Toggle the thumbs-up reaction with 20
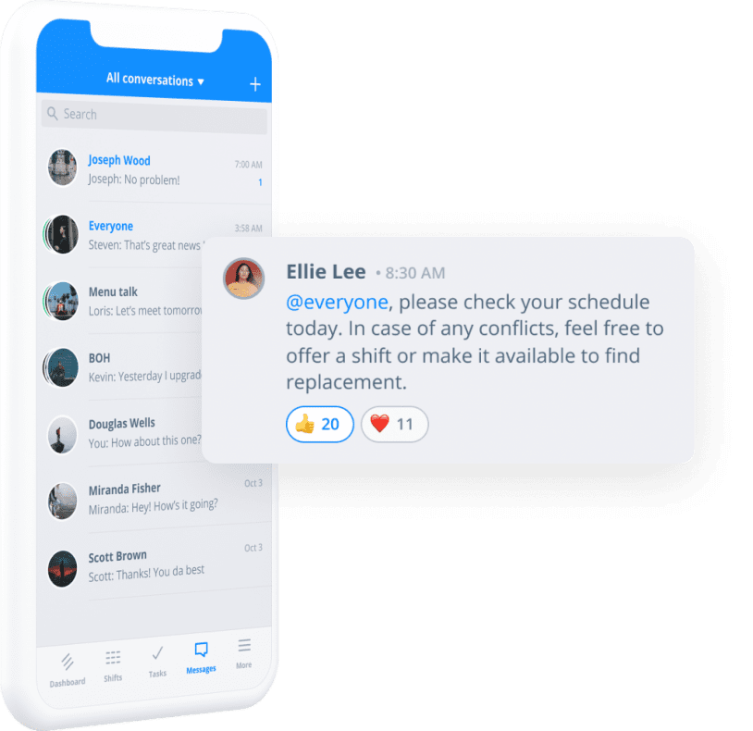753x731 pixels. pos(320,424)
